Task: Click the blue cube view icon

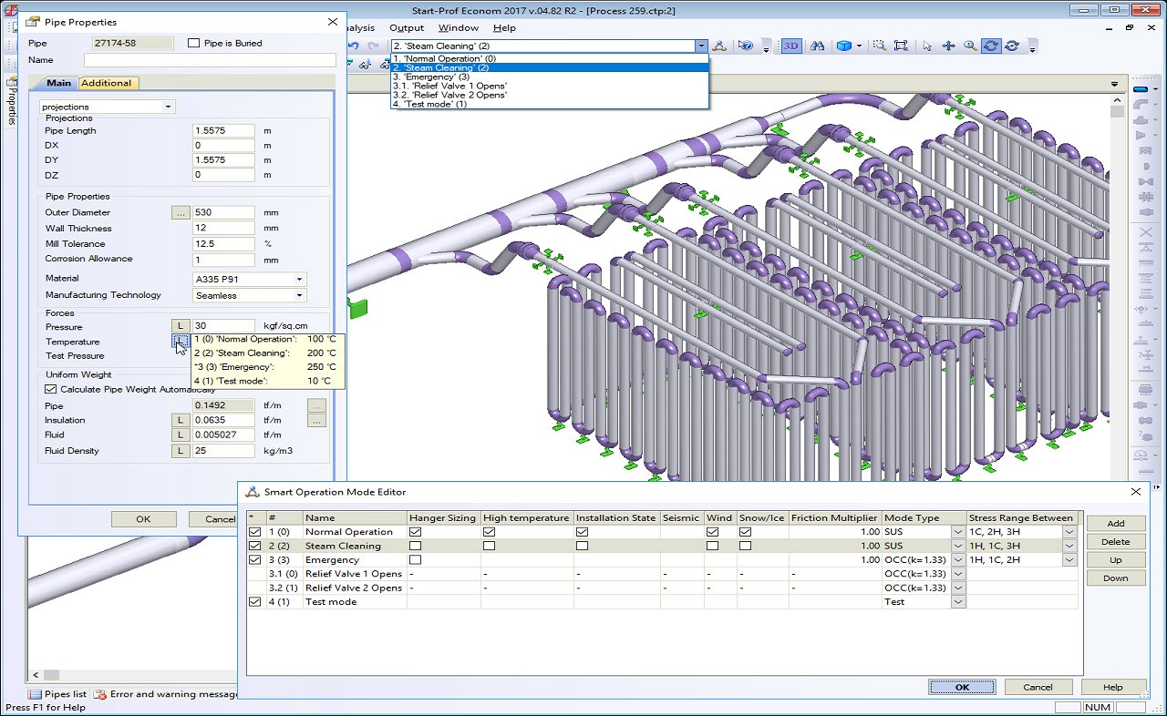Action: 844,46
